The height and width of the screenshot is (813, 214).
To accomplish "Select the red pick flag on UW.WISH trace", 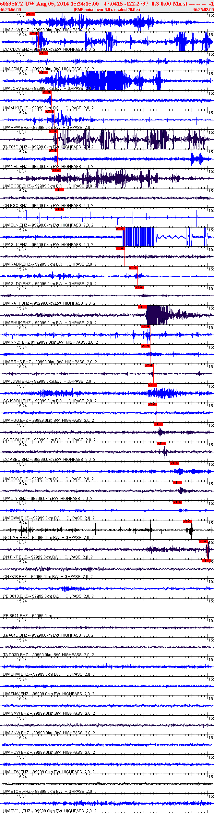I will click(149, 365).
